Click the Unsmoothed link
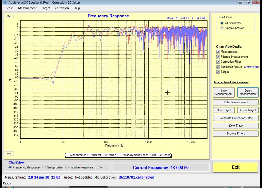This screenshot has width=262, height=188. click(x=252, y=67)
